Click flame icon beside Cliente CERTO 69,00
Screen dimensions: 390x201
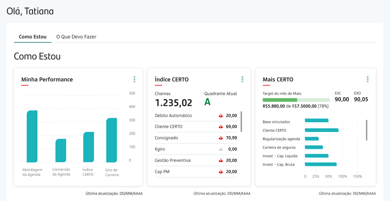tap(221, 127)
